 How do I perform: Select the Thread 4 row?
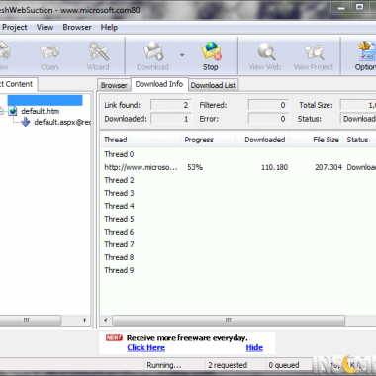[237, 206]
